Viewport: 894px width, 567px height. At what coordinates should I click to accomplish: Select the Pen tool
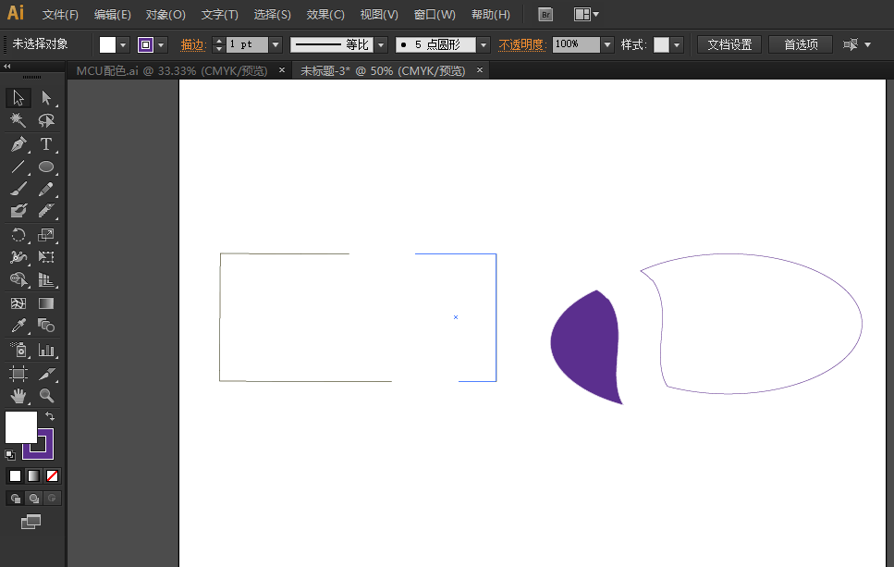(x=18, y=144)
